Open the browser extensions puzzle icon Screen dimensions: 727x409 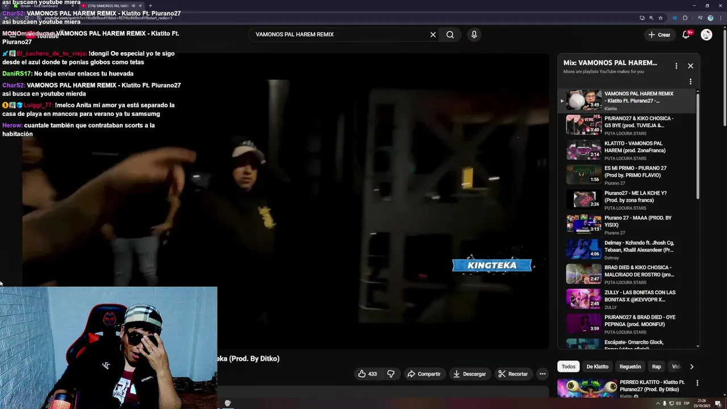685,18
